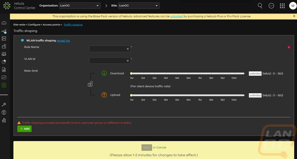Image resolution: width=297 pixels, height=159 pixels.
Task: Delete the rule using the red trash icon
Action: (289, 47)
